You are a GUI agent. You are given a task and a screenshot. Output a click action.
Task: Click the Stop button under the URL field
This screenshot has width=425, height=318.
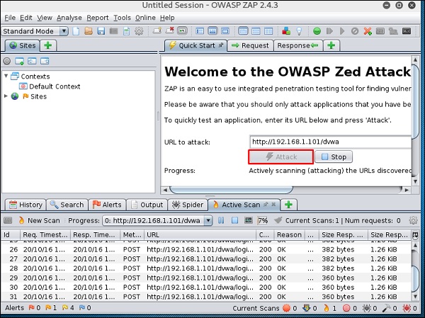[334, 157]
